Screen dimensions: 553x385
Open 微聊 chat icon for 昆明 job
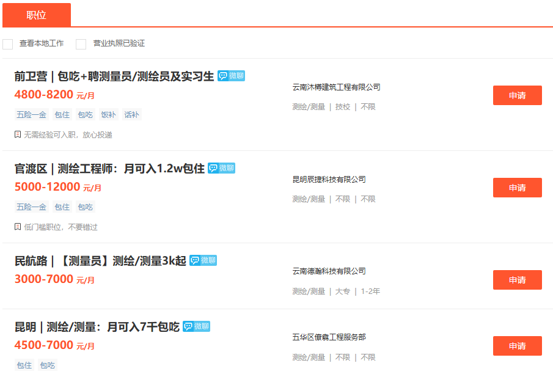point(196,326)
